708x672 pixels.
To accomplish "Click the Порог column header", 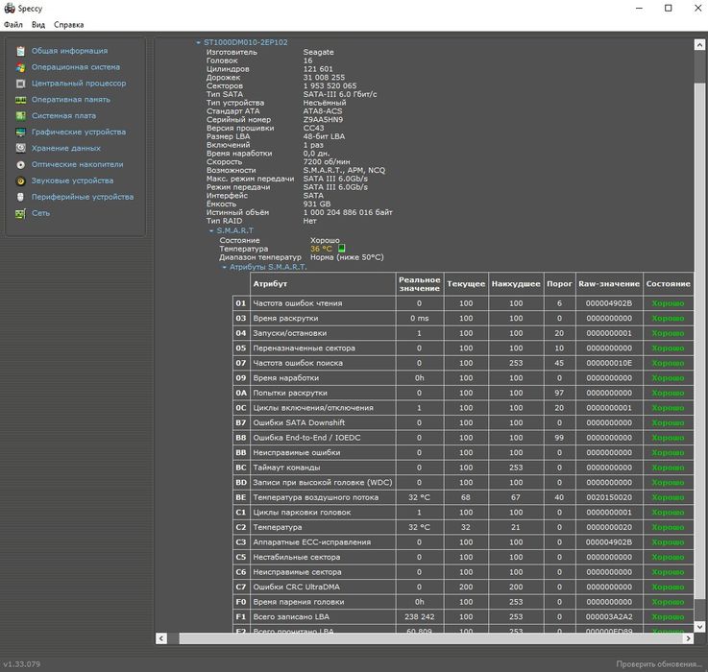I will (559, 284).
